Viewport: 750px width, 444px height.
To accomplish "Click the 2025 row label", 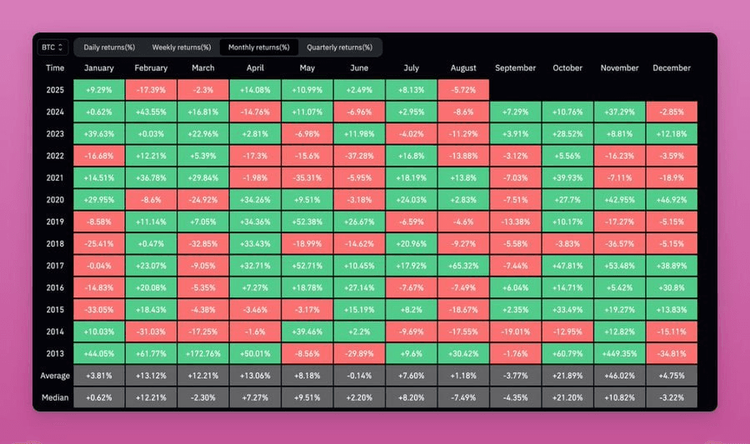I will [x=55, y=90].
